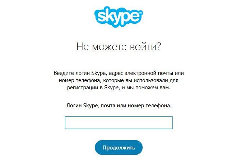Click the TM trademark symbol on logo
This screenshot has width=241, height=161.
click(140, 13)
